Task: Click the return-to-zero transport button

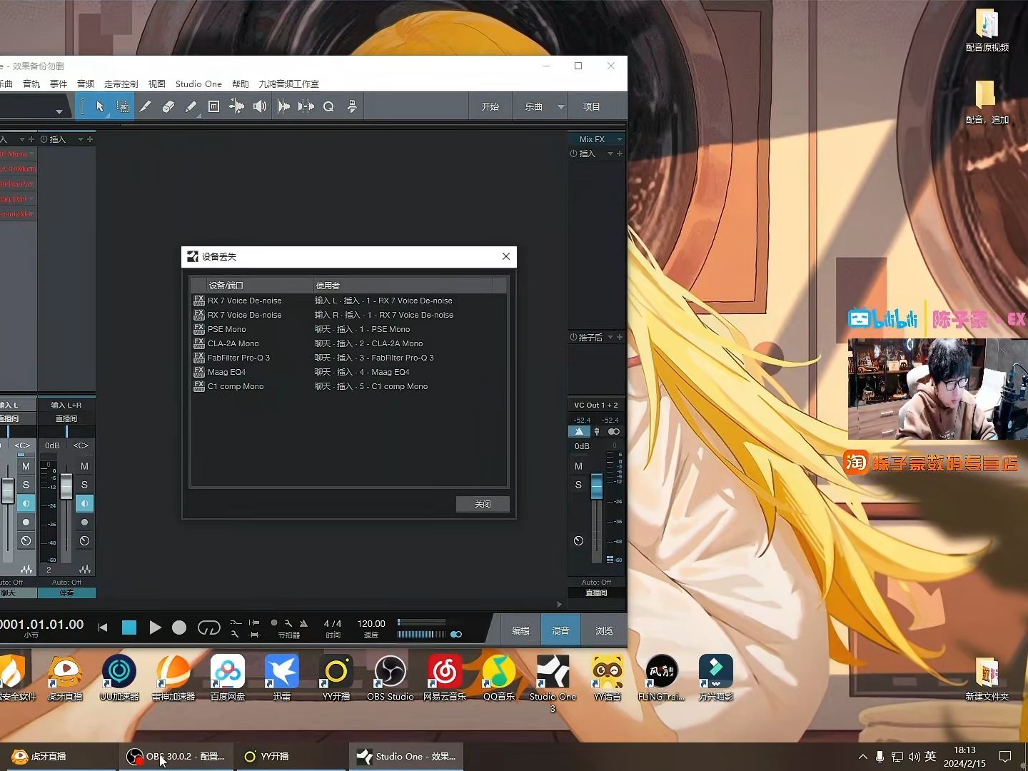Action: (x=103, y=628)
